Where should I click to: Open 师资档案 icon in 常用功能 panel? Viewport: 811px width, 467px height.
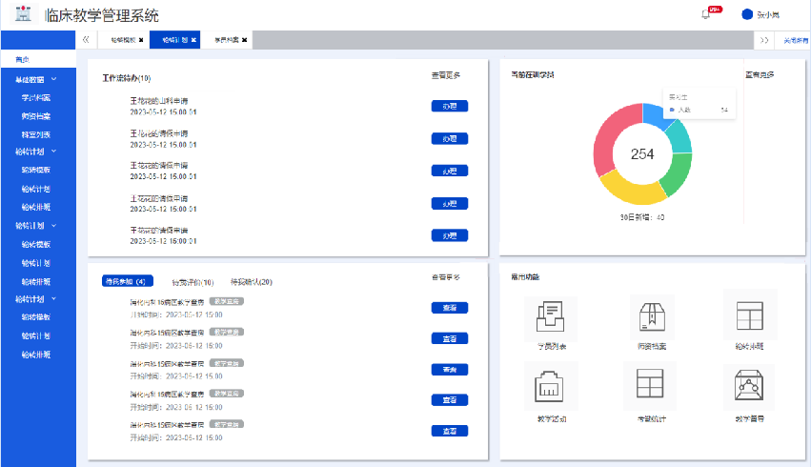coord(653,315)
